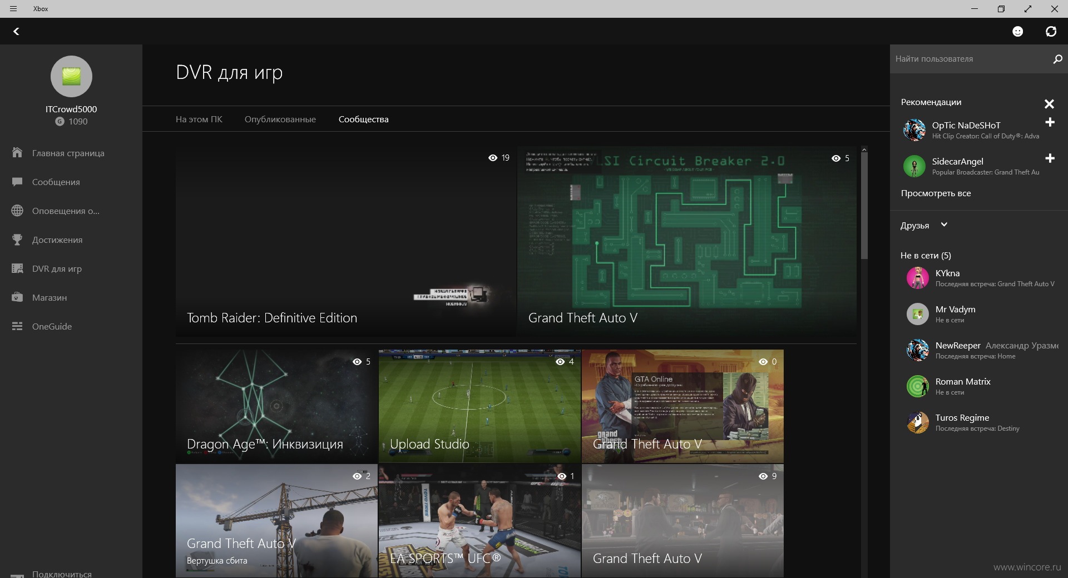
Task: Switch to Опубликованные tab
Action: 280,119
